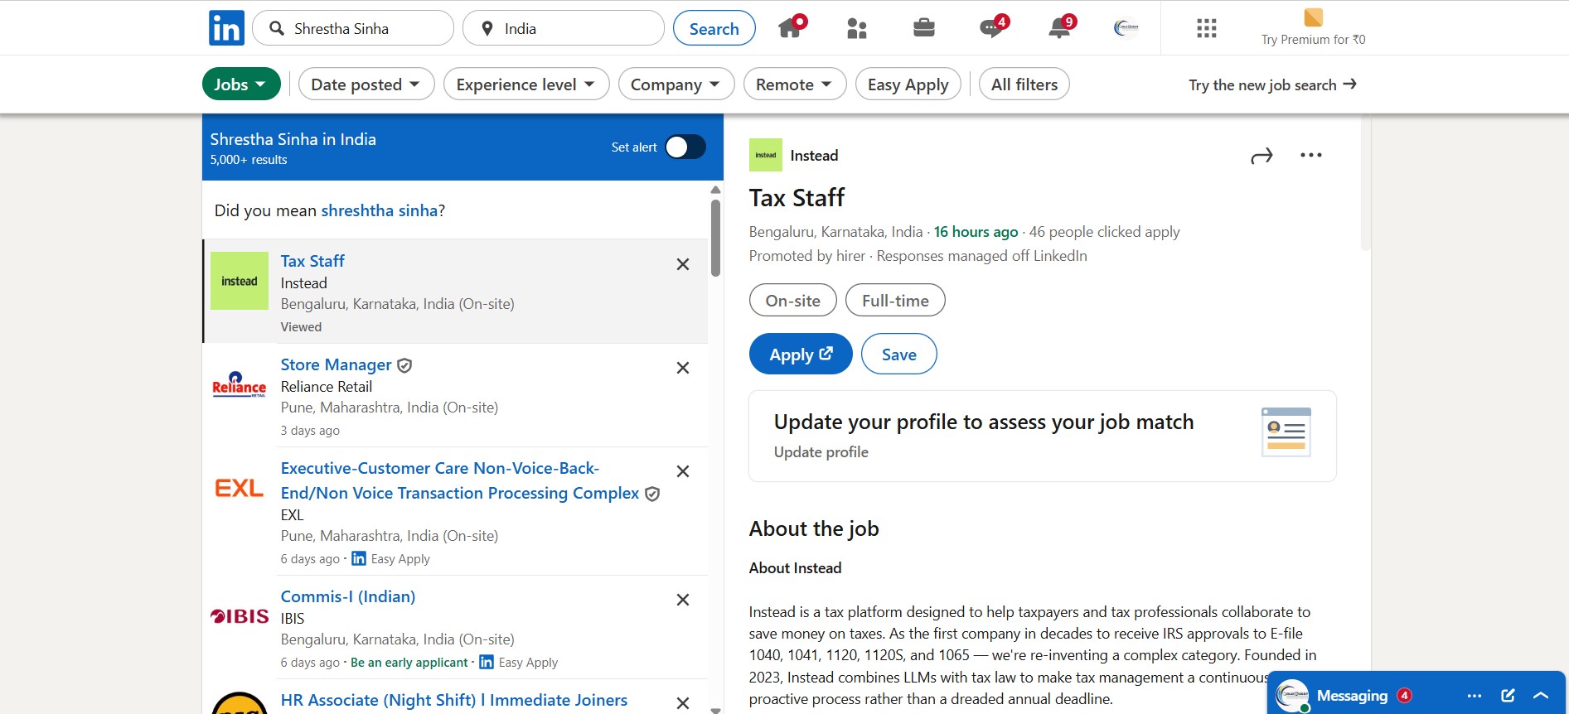This screenshot has width=1569, height=714.
Task: Dismiss the Tax Staff job card
Action: pyautogui.click(x=683, y=264)
